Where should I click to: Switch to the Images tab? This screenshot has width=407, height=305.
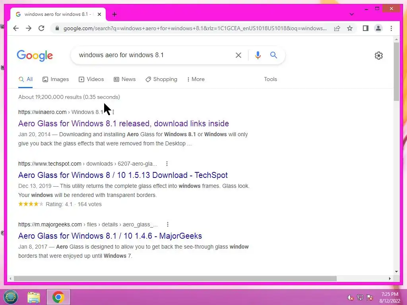[x=56, y=79]
